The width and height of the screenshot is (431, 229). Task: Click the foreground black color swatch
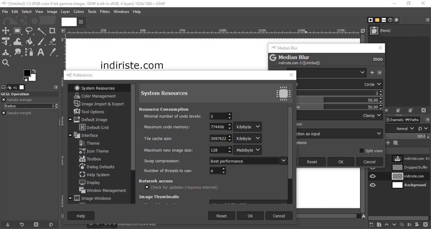click(x=27, y=73)
